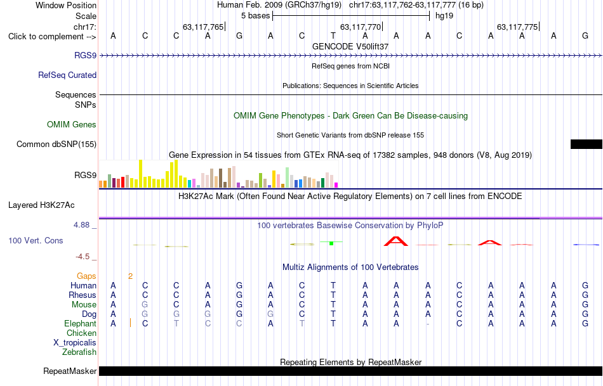Click the blue conservation mark at far right
This screenshot has width=603, height=386.
(x=586, y=244)
